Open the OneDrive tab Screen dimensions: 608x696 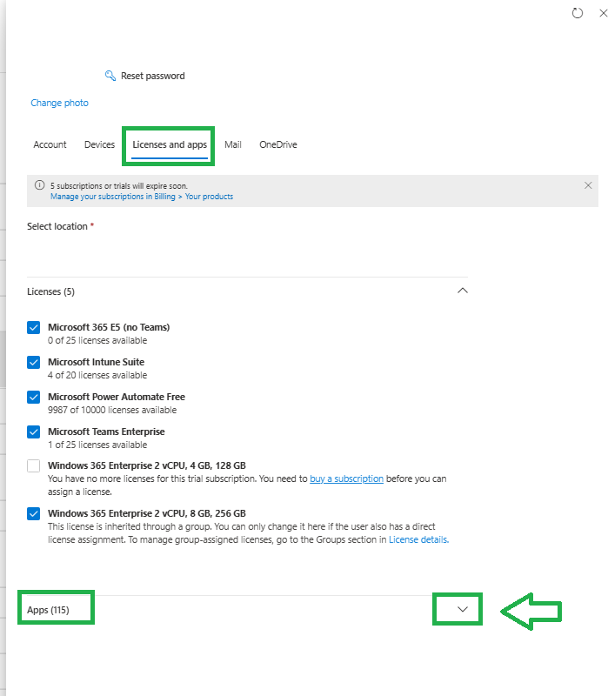point(278,144)
